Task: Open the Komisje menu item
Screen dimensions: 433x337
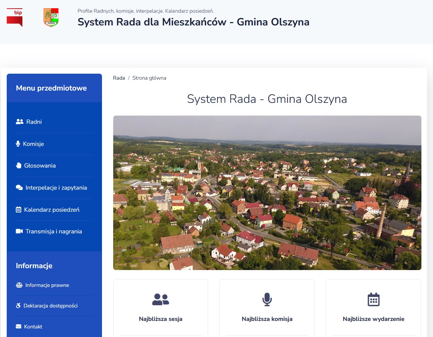Action: (33, 144)
